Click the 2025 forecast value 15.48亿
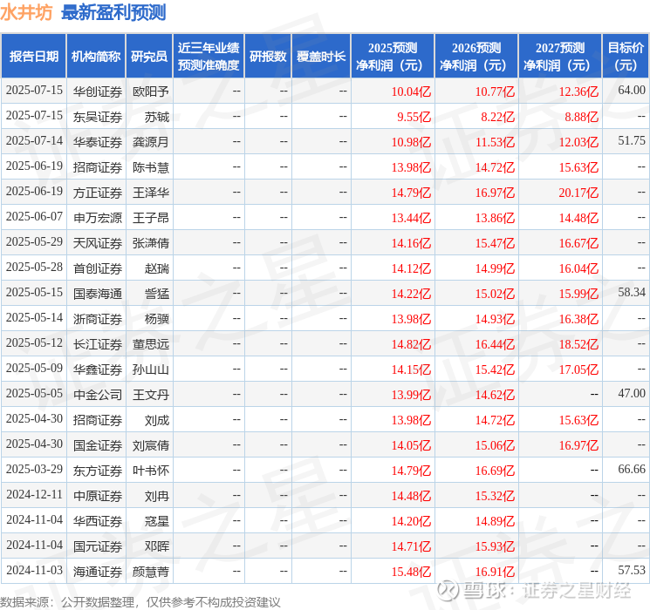This screenshot has height=610, width=650. tap(411, 572)
